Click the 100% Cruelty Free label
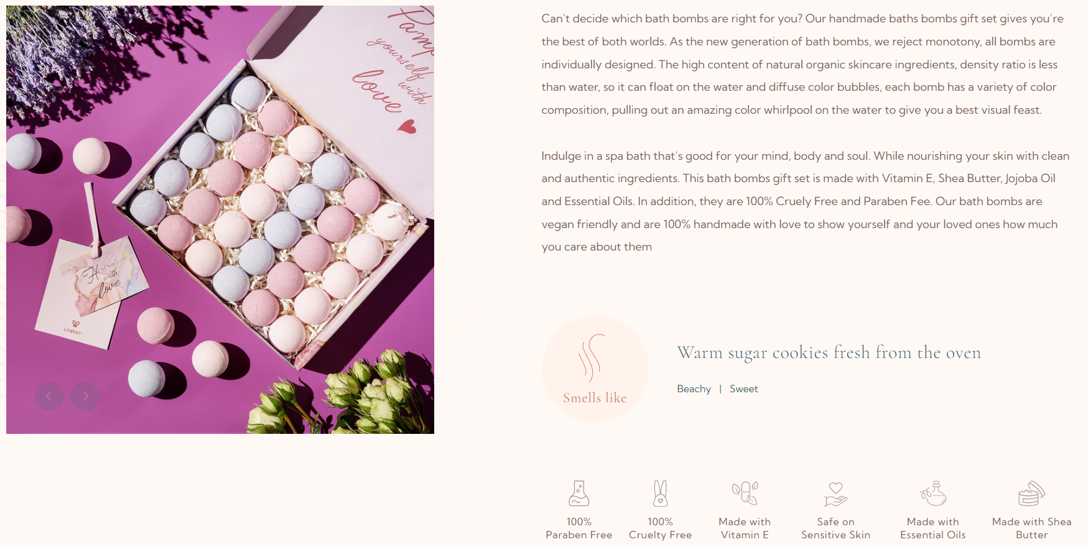1088x547 pixels. pyautogui.click(x=660, y=528)
